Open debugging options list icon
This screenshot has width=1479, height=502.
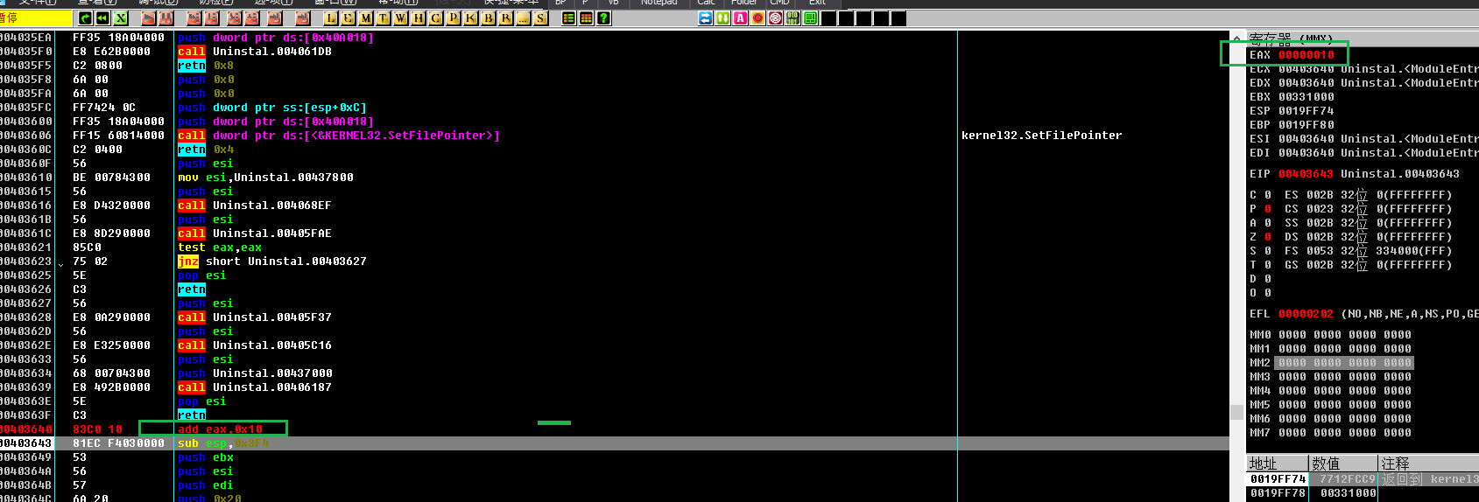(x=569, y=17)
